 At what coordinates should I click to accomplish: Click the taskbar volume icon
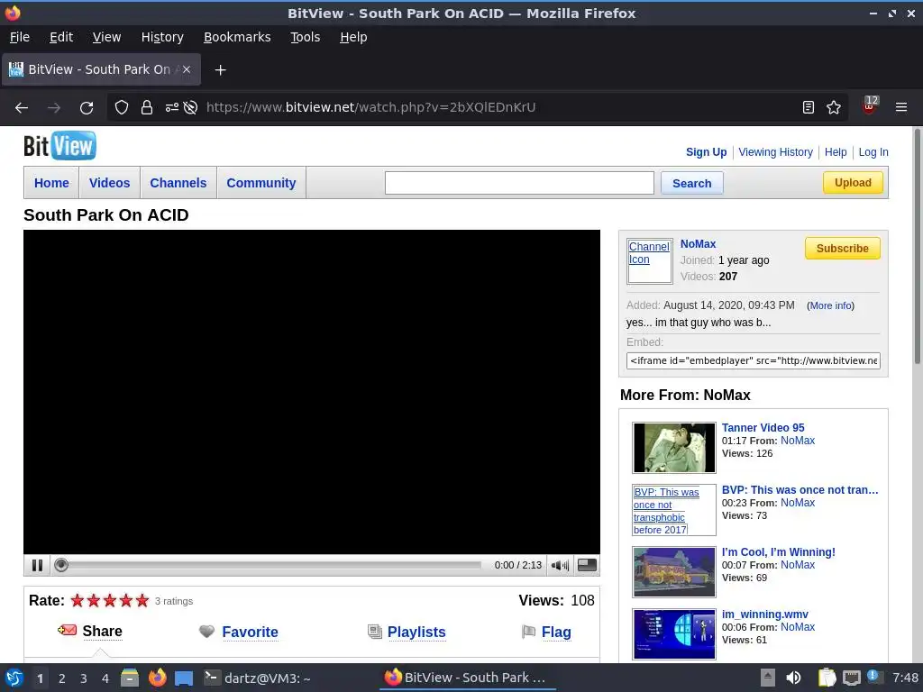click(793, 678)
